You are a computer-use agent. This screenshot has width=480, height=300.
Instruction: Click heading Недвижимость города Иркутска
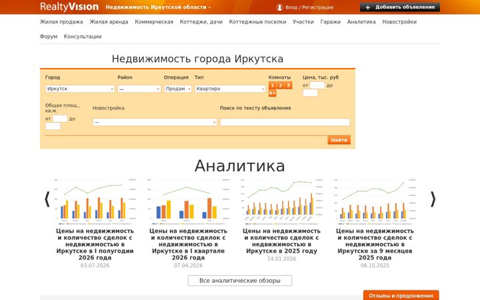click(197, 59)
